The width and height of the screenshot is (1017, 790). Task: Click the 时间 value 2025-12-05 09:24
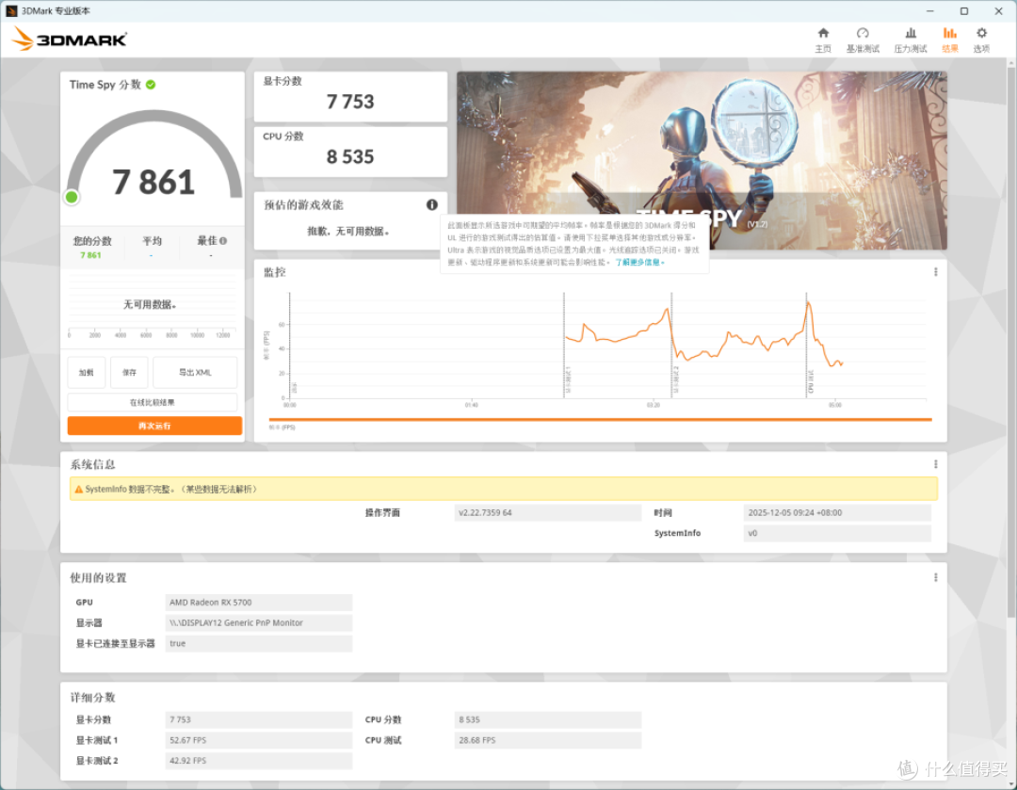pos(837,512)
